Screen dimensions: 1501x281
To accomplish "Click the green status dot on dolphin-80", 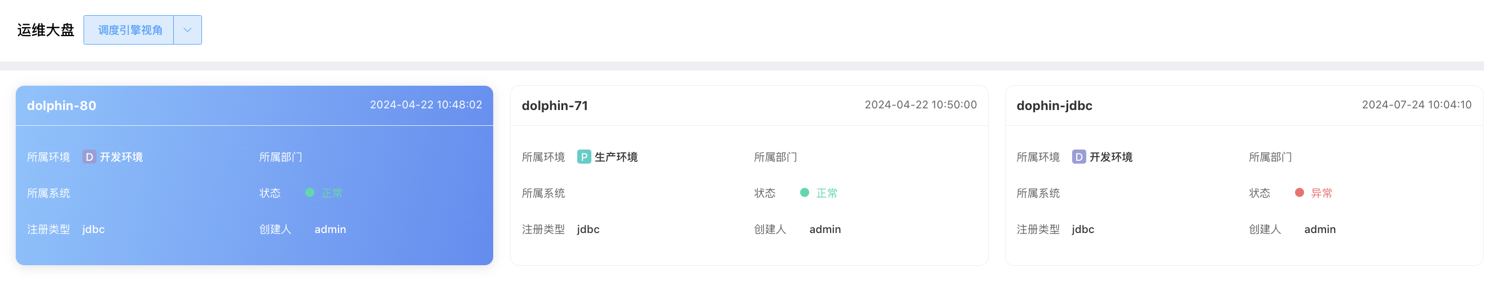I will point(309,192).
